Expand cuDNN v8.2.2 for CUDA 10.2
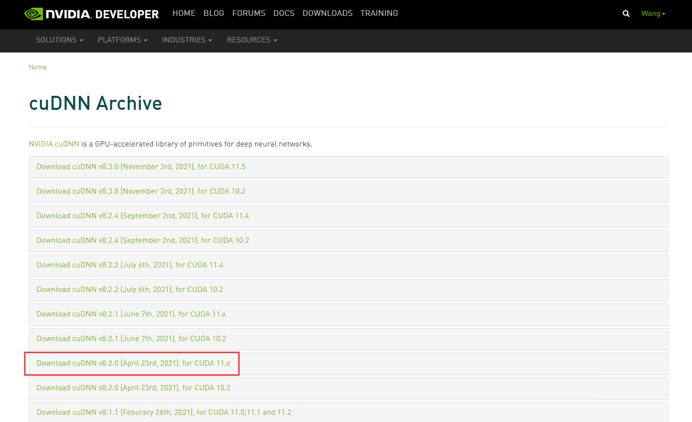 pos(348,290)
